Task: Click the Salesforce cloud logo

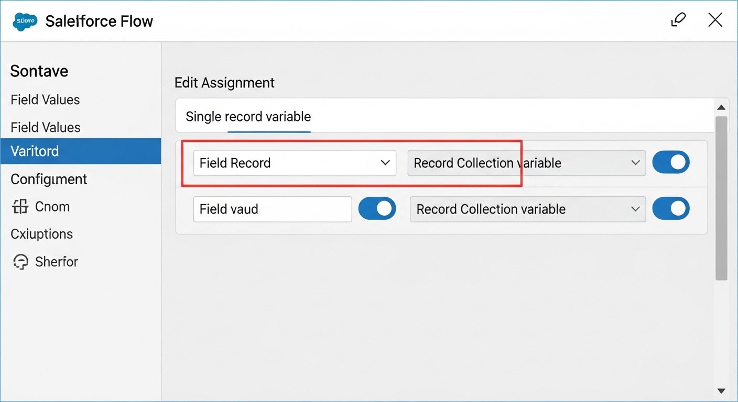Action: [24, 21]
